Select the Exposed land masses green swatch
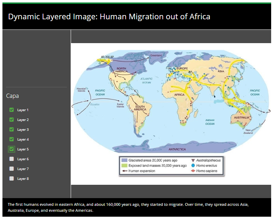Viewport: 275px width, 223px height. pos(124,165)
